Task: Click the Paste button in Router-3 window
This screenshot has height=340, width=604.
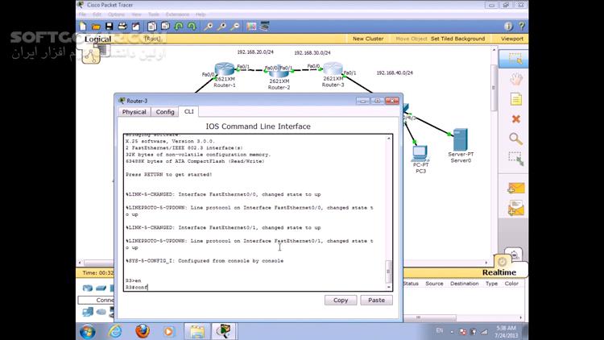Action: 376,300
